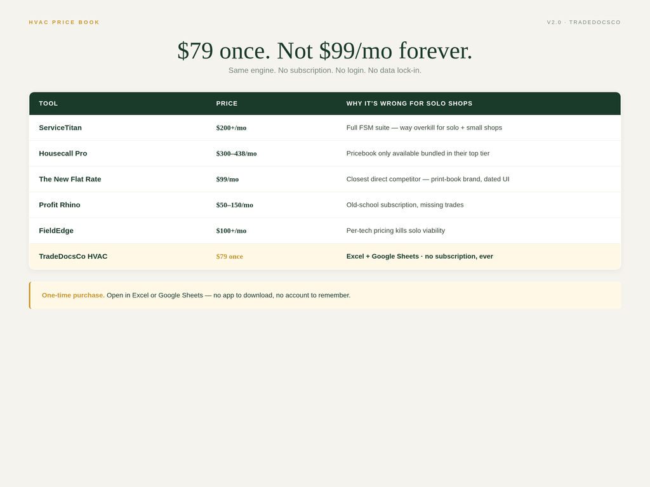
Task: Click the $50–150/mo price cell
Action: pos(235,205)
